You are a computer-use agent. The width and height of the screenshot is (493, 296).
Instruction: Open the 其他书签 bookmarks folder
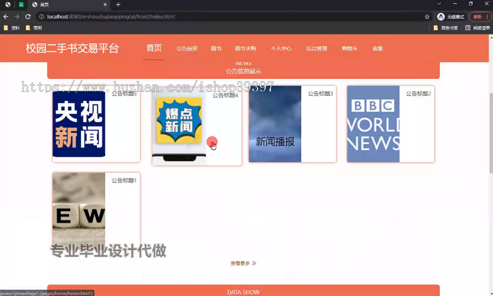pos(445,28)
